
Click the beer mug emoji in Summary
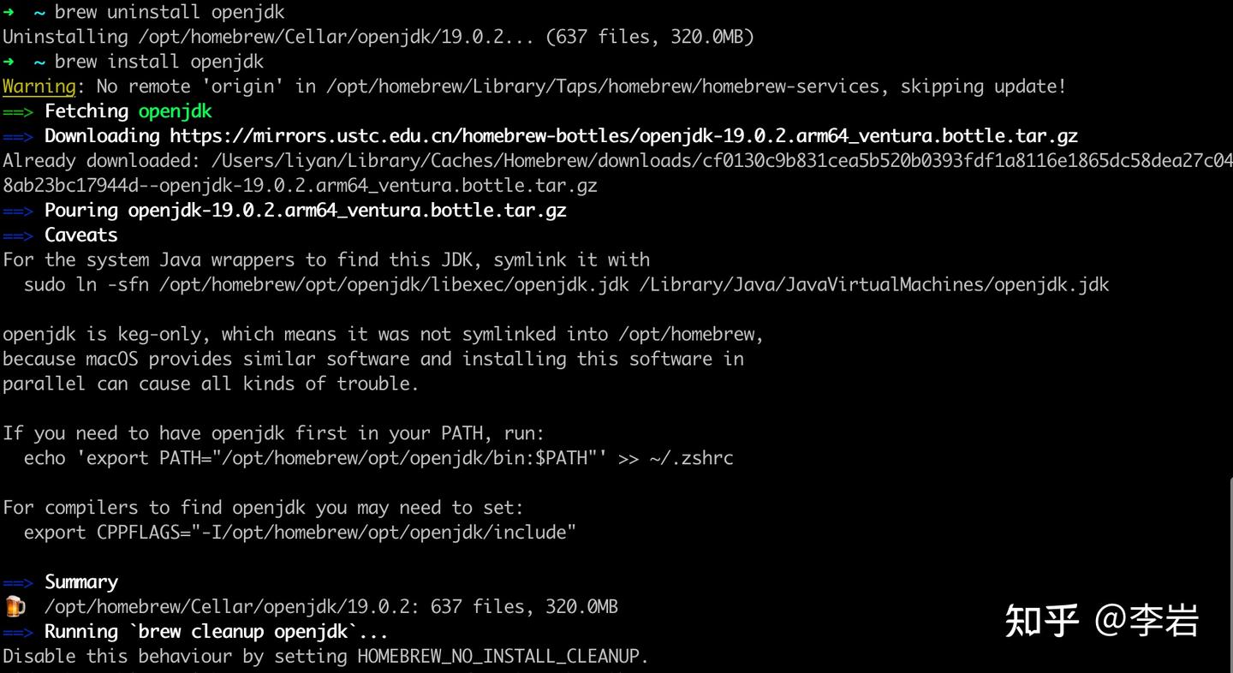[x=15, y=607]
